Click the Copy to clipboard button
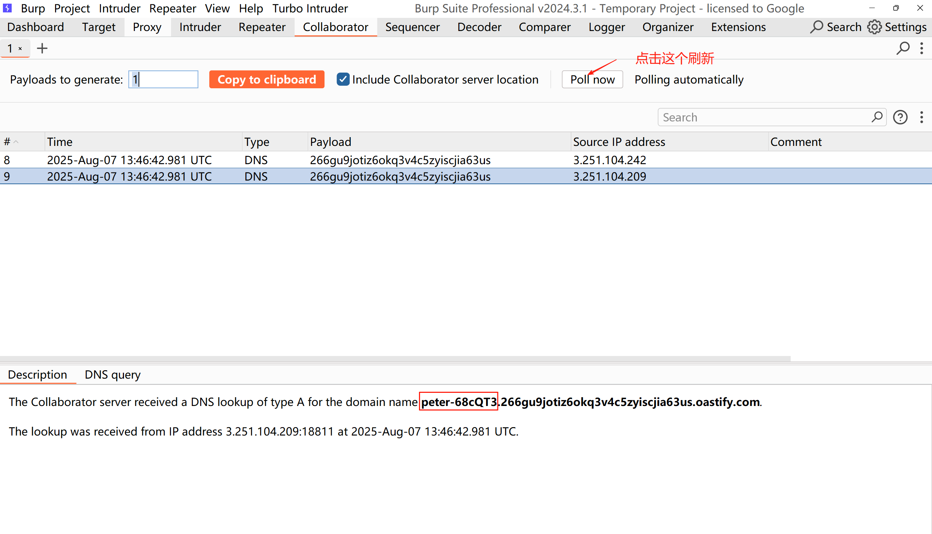The image size is (932, 534). coord(267,79)
